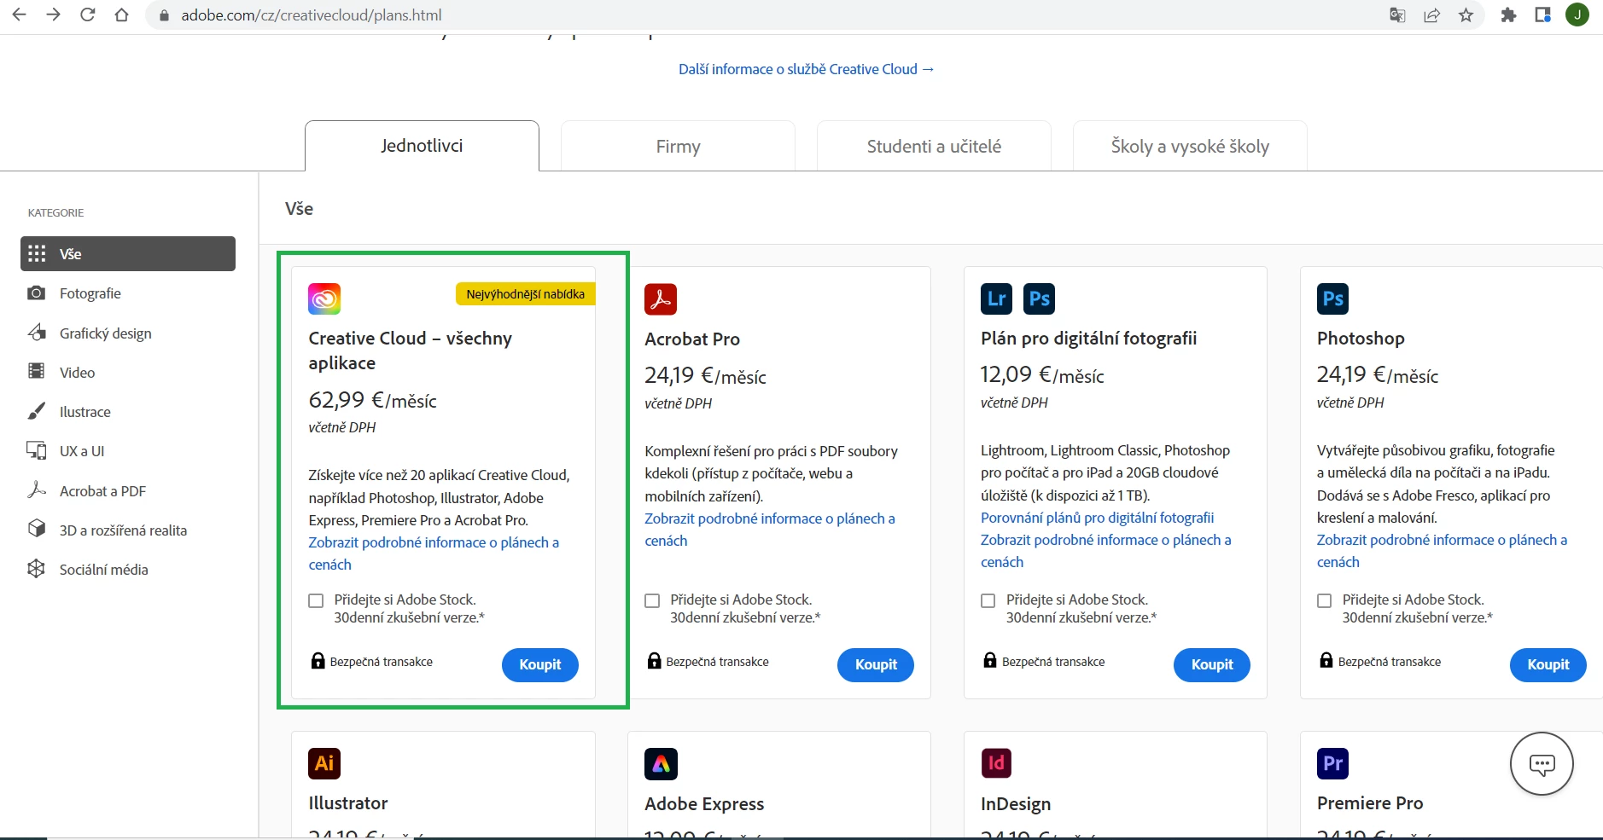Switch to the Studenti a učitelé tab

934,146
